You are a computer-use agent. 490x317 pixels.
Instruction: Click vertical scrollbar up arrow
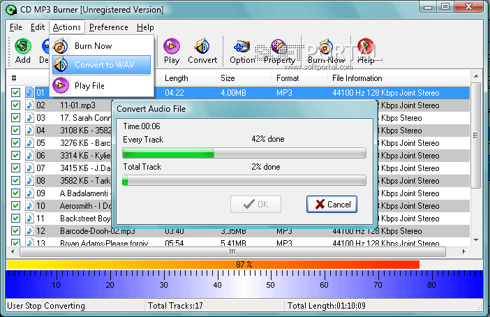coord(476,76)
